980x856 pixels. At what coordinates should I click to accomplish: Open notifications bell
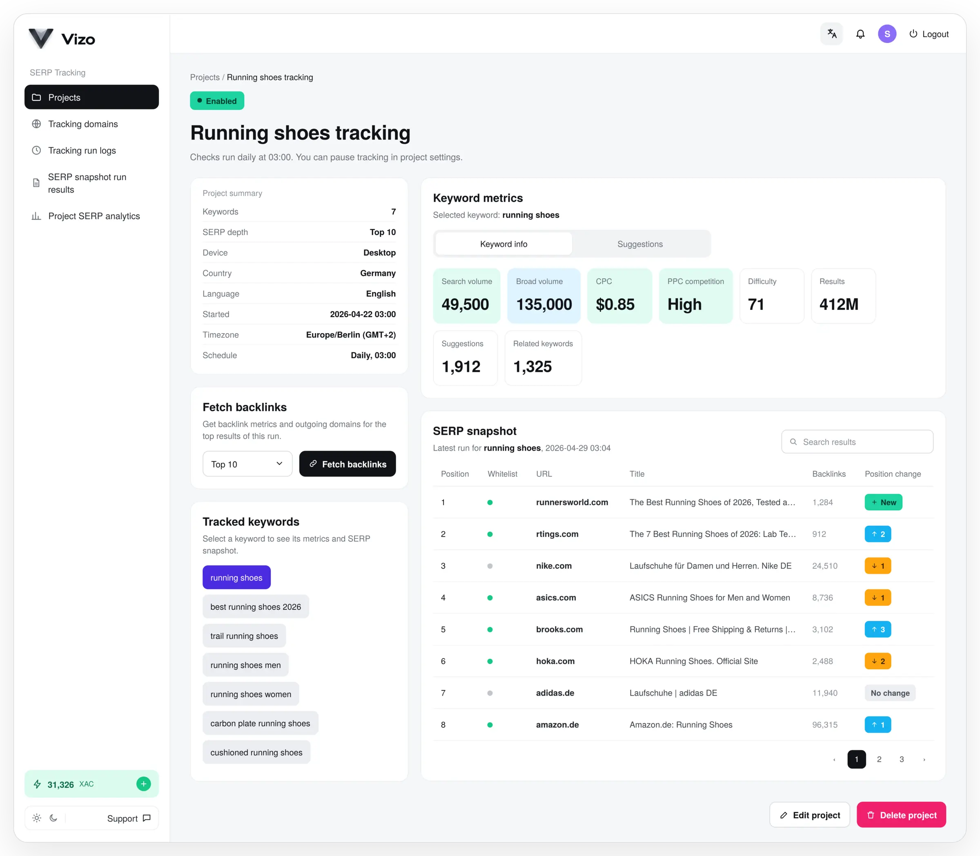tap(860, 34)
